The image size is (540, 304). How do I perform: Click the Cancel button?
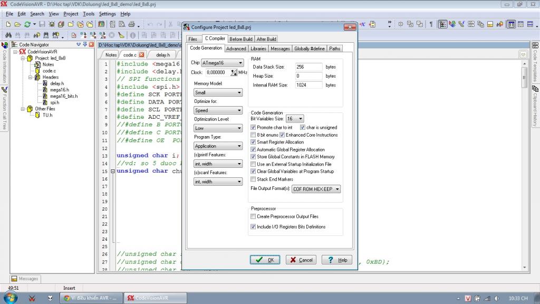[301, 260]
